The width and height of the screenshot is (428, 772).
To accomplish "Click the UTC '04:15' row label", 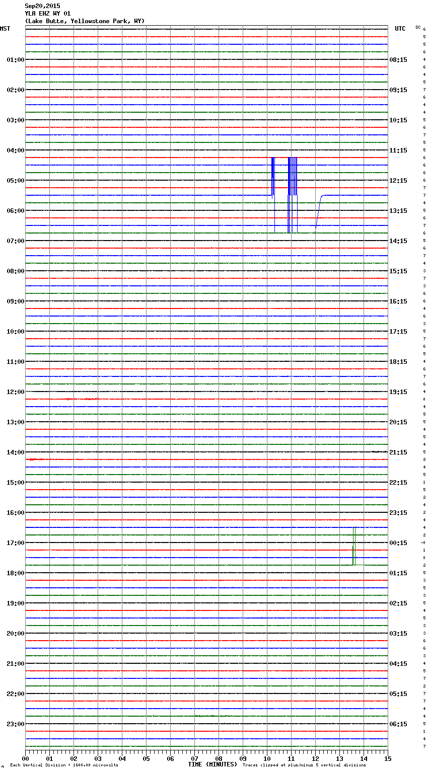I will click(398, 664).
